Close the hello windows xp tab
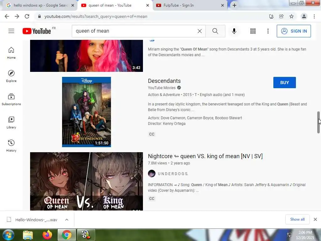This screenshot has height=241, width=321. pyautogui.click(x=73, y=5)
